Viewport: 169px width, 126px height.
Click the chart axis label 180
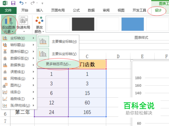(x=138, y=78)
